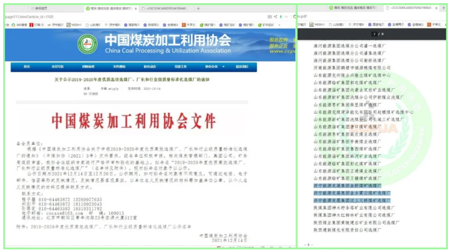450x252 pixels.
Task: Close the active tab in left browser window
Action: (x=136, y=9)
